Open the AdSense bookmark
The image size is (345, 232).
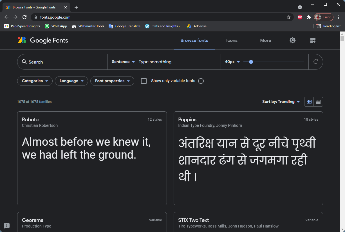click(196, 26)
